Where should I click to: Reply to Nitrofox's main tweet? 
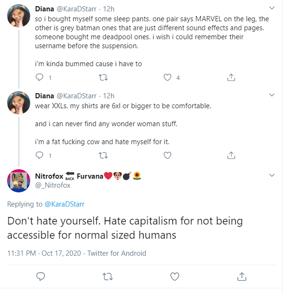point(41,277)
